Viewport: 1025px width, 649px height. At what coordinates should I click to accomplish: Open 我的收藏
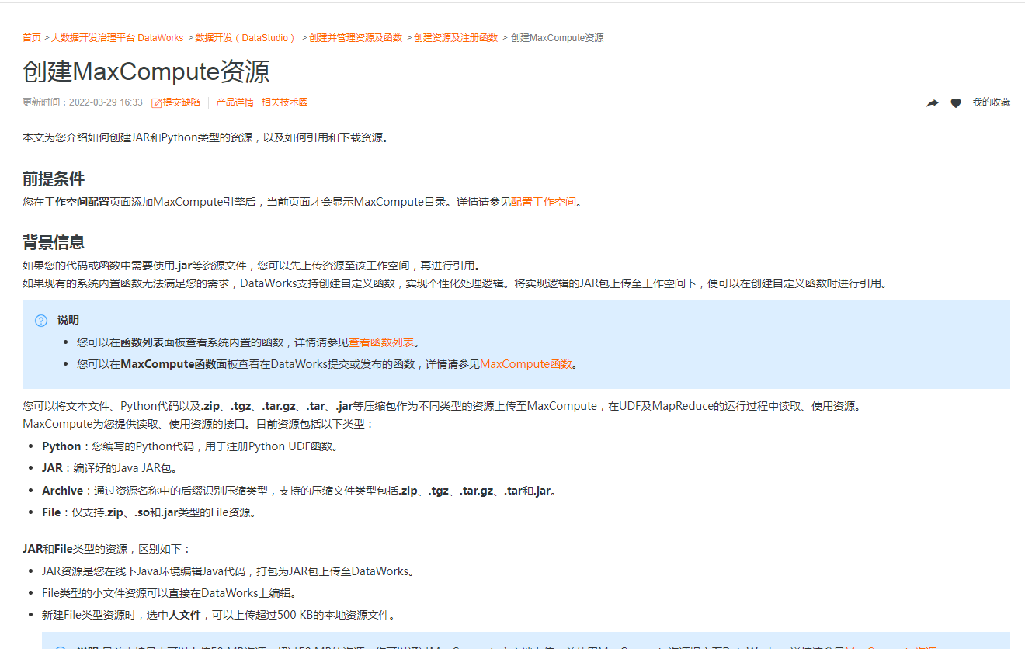click(x=992, y=102)
